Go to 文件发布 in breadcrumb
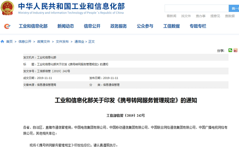239x147 pixels. pyautogui.click(x=62, y=41)
